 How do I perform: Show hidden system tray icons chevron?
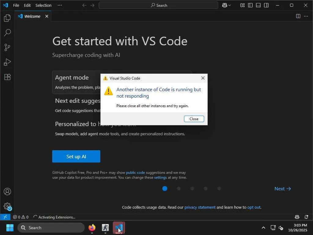point(263,228)
